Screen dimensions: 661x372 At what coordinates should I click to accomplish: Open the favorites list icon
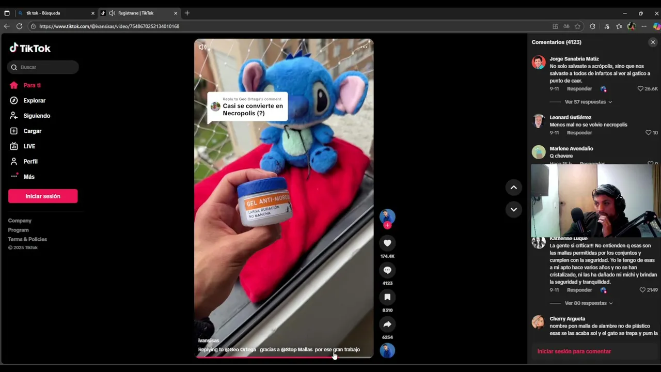pyautogui.click(x=619, y=26)
